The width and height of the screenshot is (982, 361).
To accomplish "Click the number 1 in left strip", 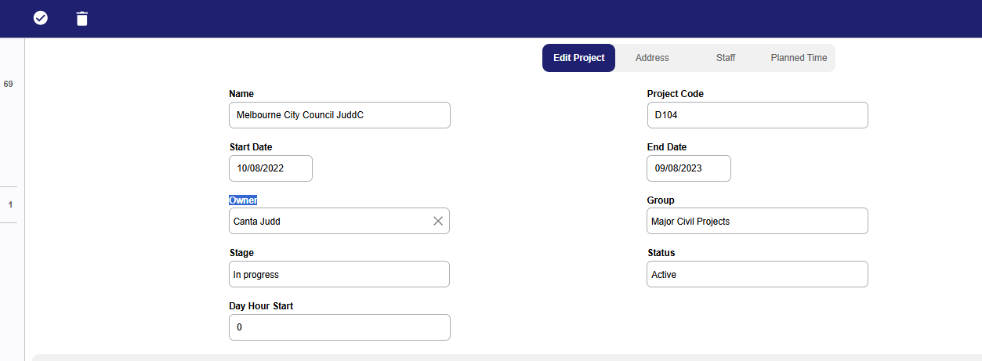I will tap(10, 205).
